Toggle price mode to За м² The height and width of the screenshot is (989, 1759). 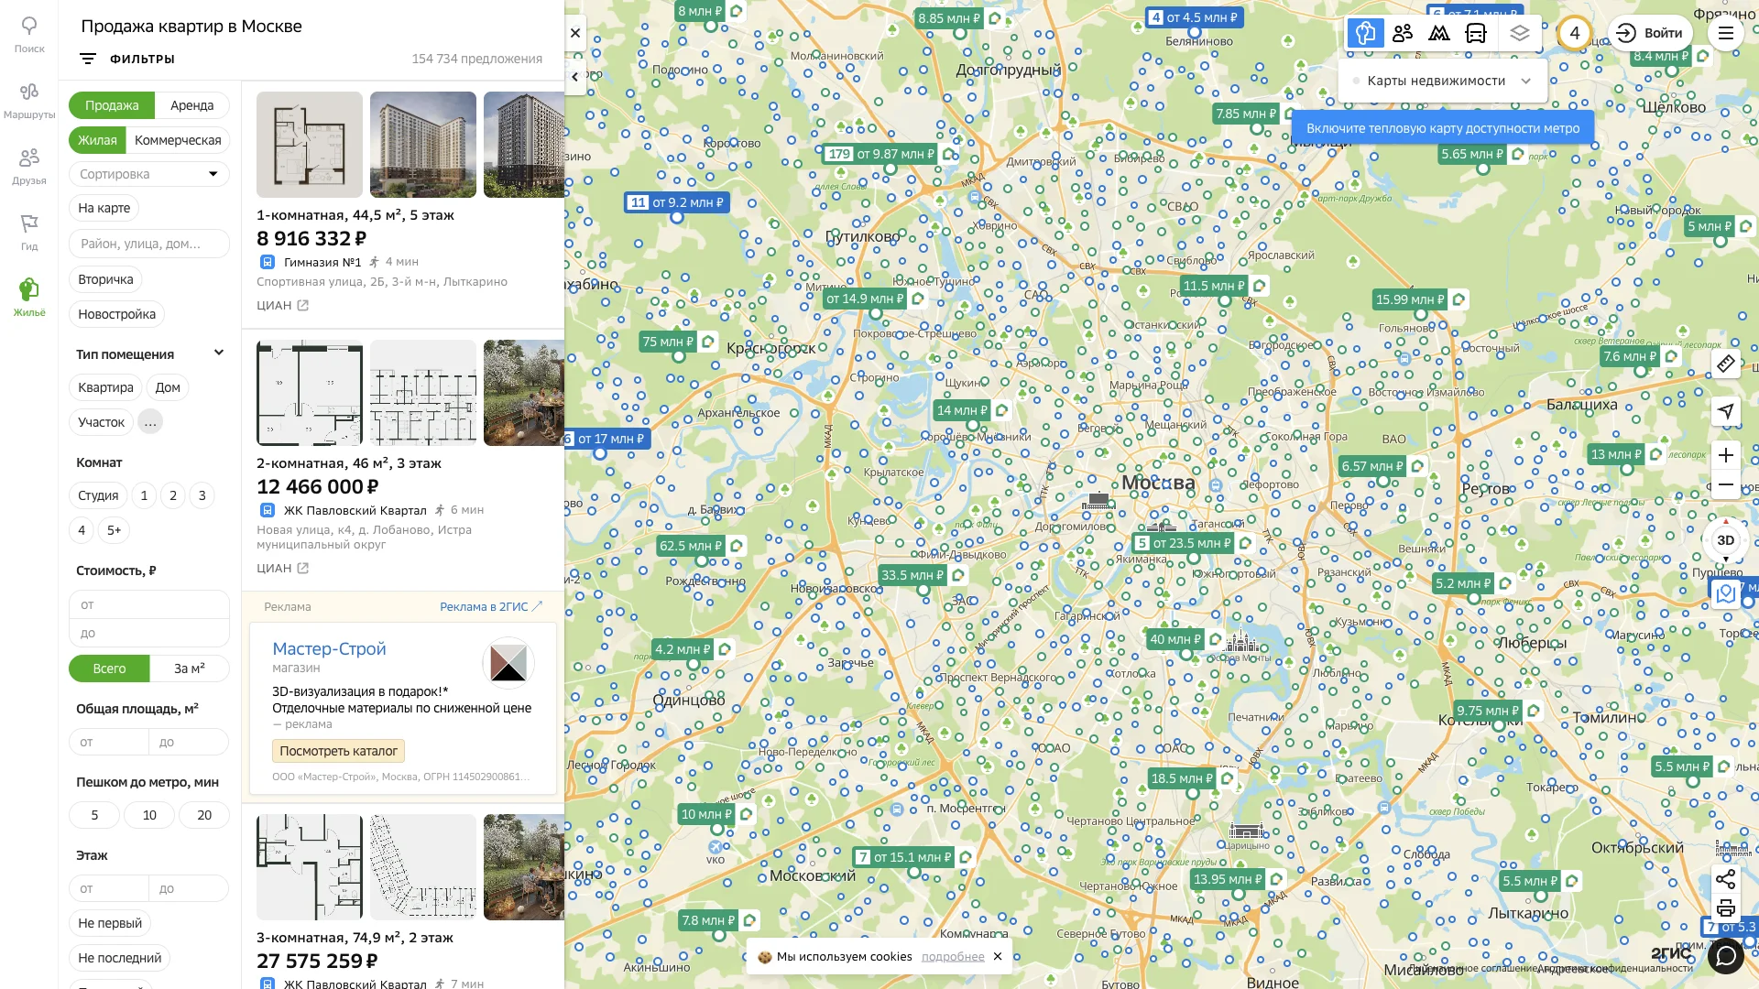pos(190,668)
